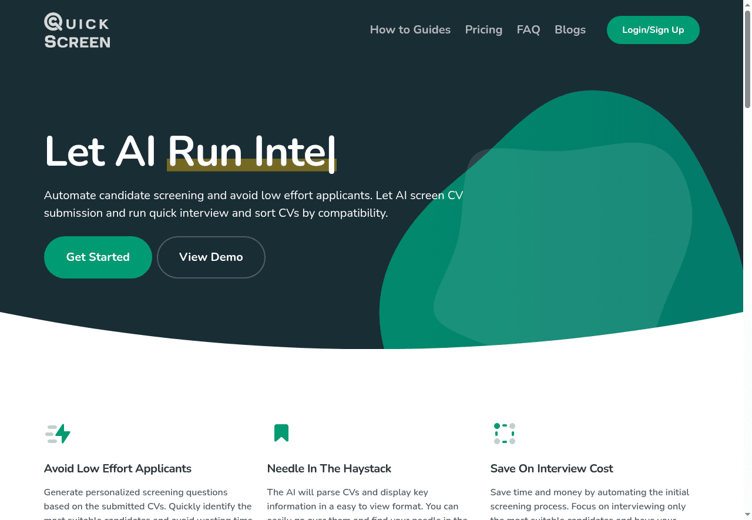
Task: Click the scrollbar up arrow
Action: (747, 5)
